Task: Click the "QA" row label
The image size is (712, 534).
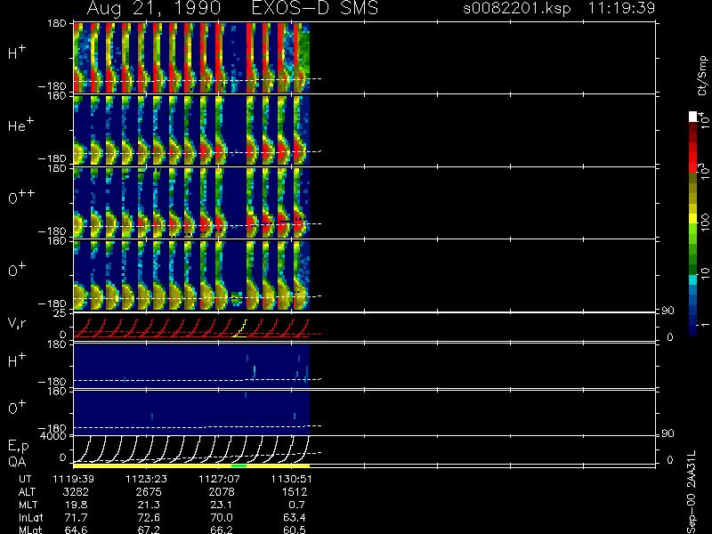Action: click(17, 461)
